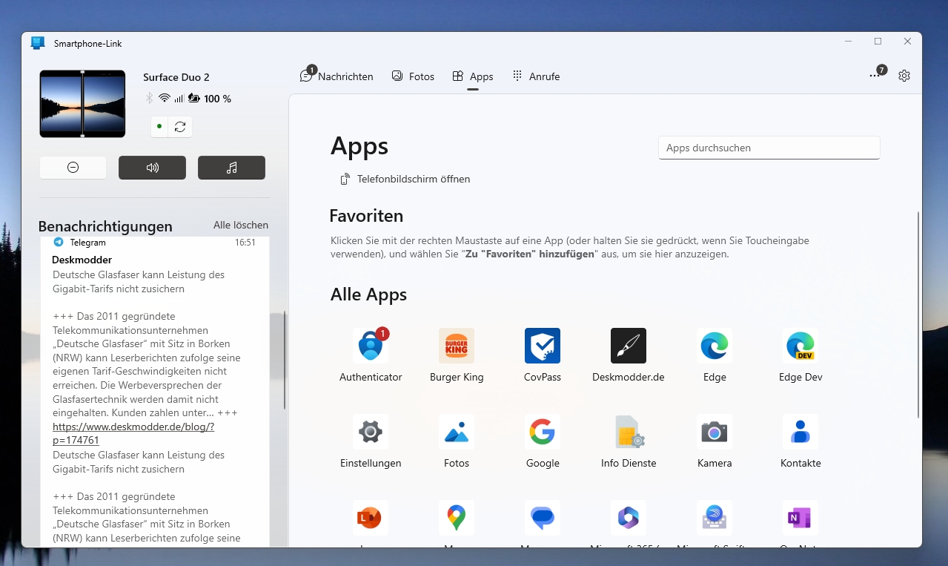Image resolution: width=948 pixels, height=566 pixels.
Task: Launch the Google app
Action: [543, 432]
